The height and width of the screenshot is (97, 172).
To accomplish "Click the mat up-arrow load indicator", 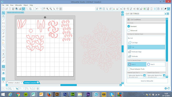I will tap(45, 17).
